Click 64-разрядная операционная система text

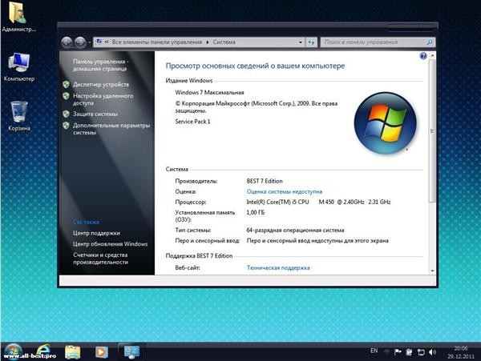tap(295, 231)
